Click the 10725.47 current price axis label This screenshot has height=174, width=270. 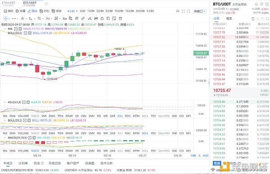[x=201, y=53]
